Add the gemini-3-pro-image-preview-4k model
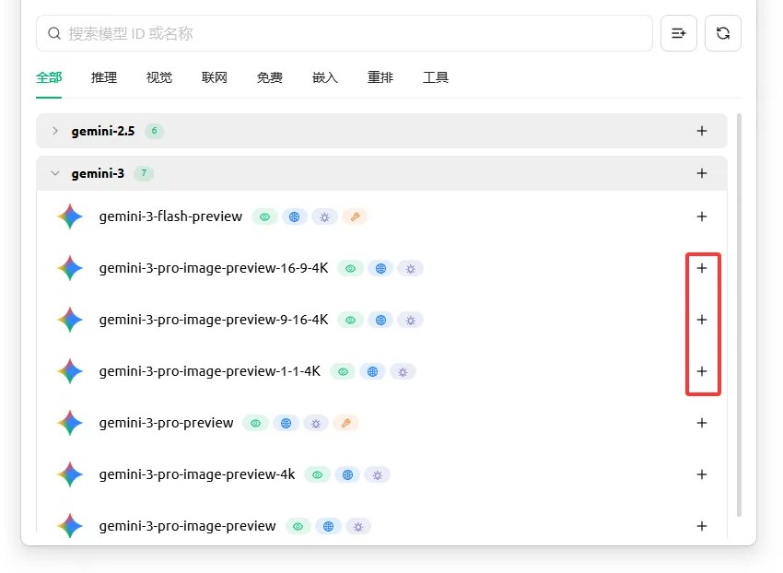 coord(702,474)
